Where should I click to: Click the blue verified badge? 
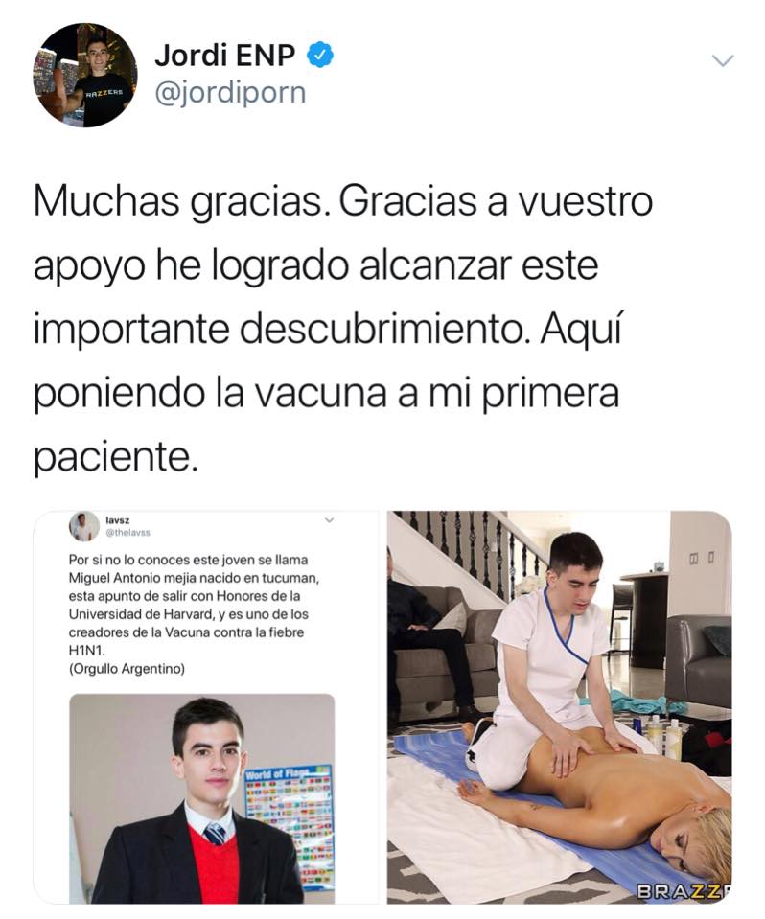click(x=320, y=55)
